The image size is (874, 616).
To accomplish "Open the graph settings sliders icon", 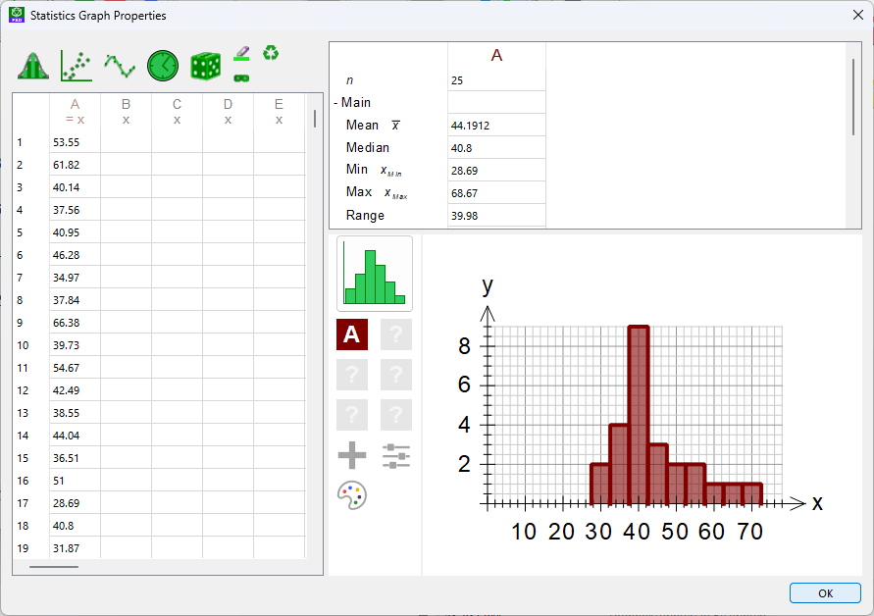I will tap(396, 455).
